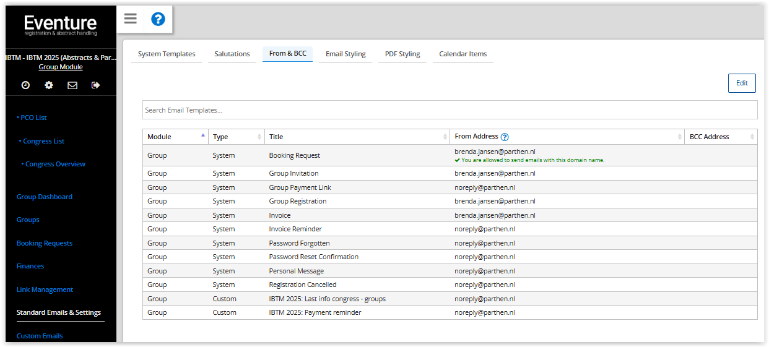This screenshot has height=347, width=769.
Task: Toggle the hamburger menu sidebar button
Action: [130, 19]
